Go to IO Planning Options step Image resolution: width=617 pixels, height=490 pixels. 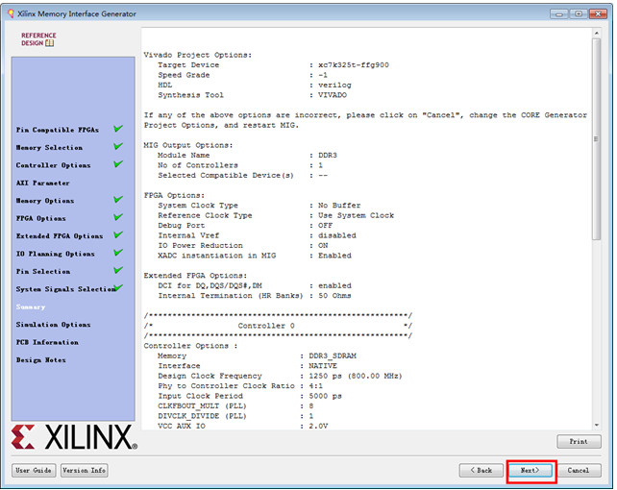coord(55,254)
